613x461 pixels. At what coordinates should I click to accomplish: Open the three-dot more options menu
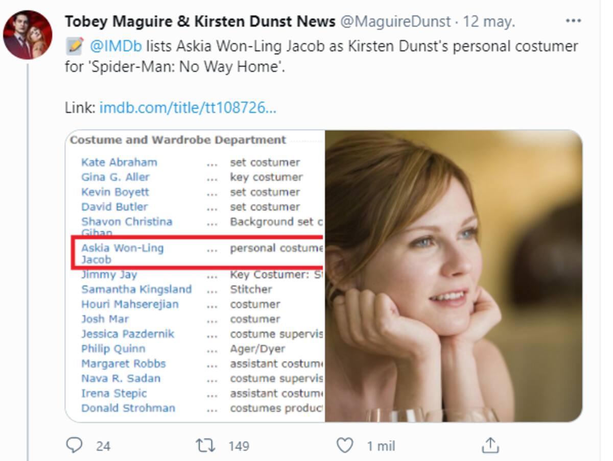573,21
